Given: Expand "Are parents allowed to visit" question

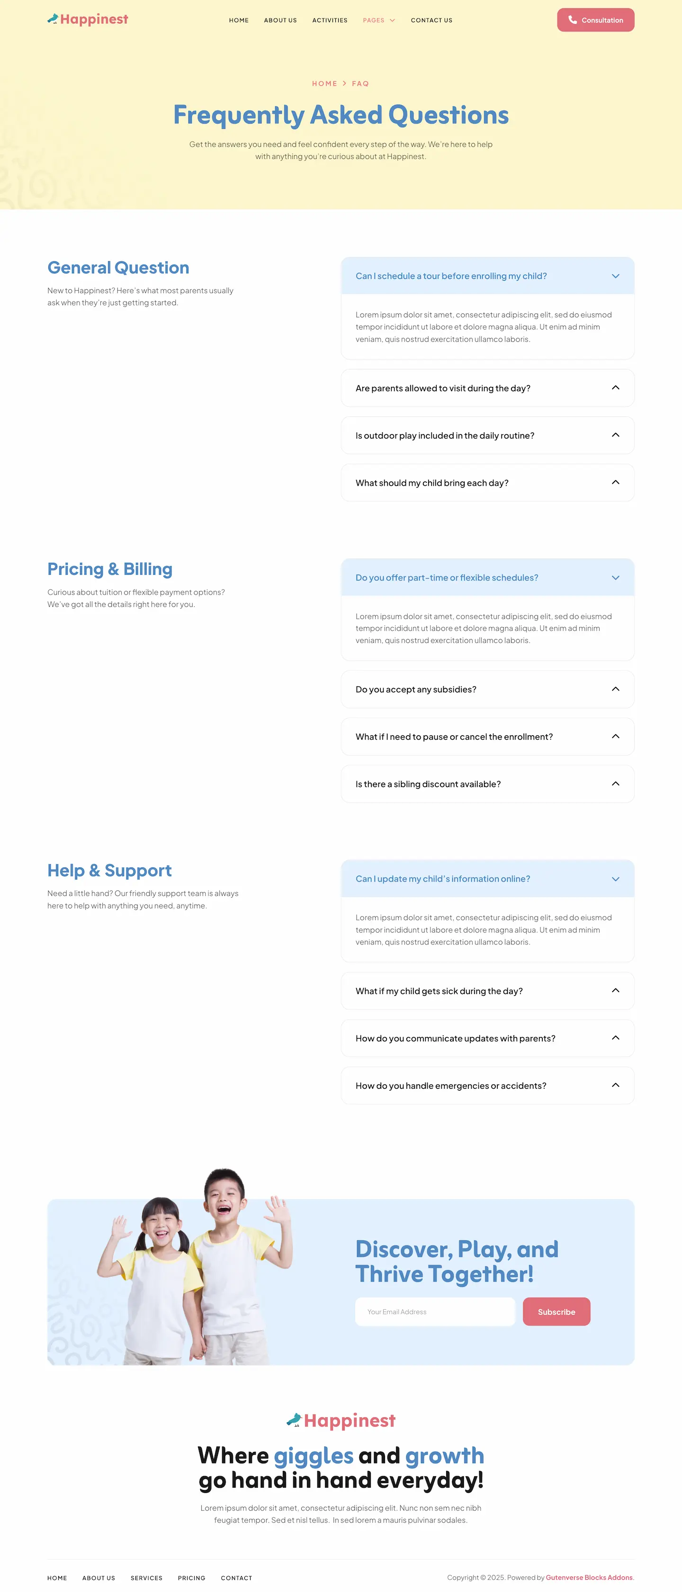Looking at the screenshot, I should pyautogui.click(x=443, y=388).
